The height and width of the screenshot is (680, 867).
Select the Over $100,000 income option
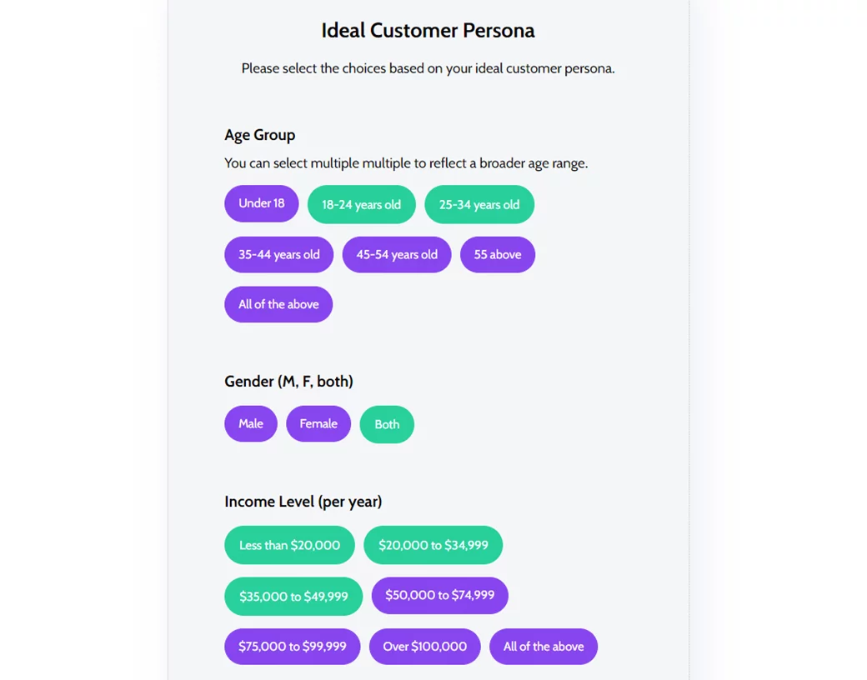[x=424, y=647]
